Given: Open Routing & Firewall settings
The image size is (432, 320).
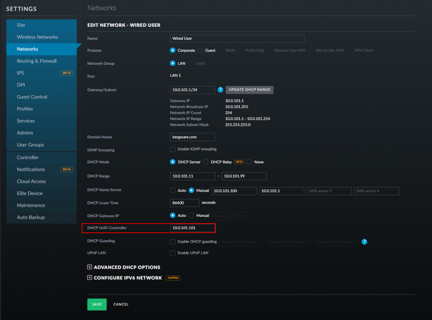Looking at the screenshot, I should [x=41, y=61].
